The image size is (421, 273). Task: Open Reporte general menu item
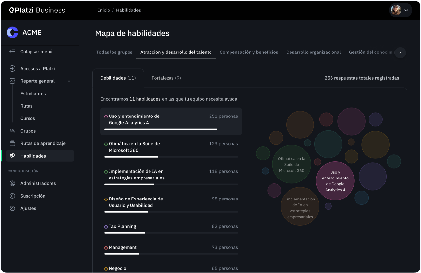[40, 81]
